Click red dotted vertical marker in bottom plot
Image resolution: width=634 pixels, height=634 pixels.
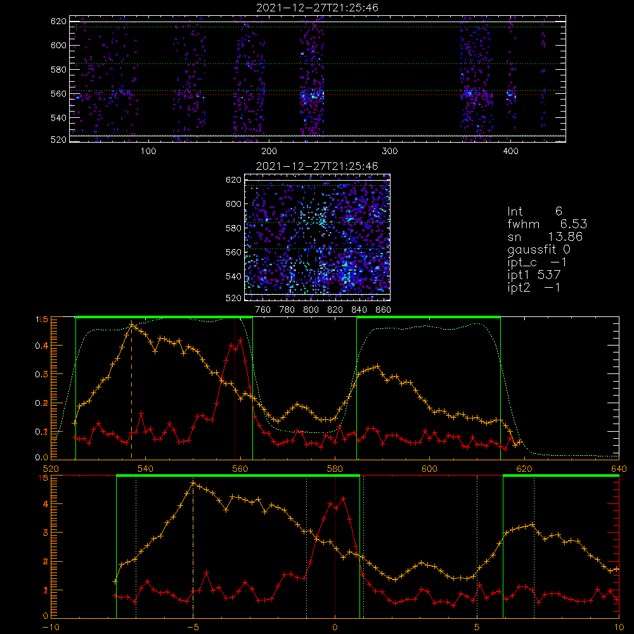click(x=335, y=547)
